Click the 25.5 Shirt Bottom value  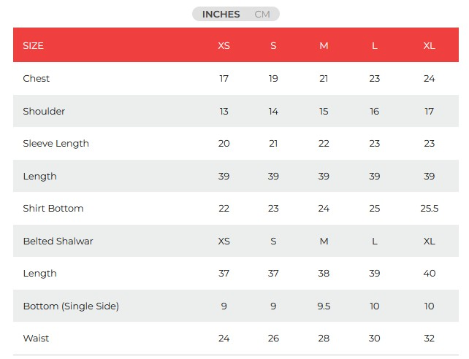tap(429, 209)
